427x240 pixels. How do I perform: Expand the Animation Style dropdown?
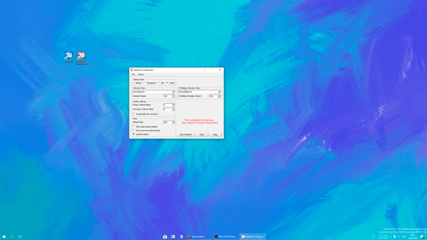pyautogui.click(x=173, y=92)
